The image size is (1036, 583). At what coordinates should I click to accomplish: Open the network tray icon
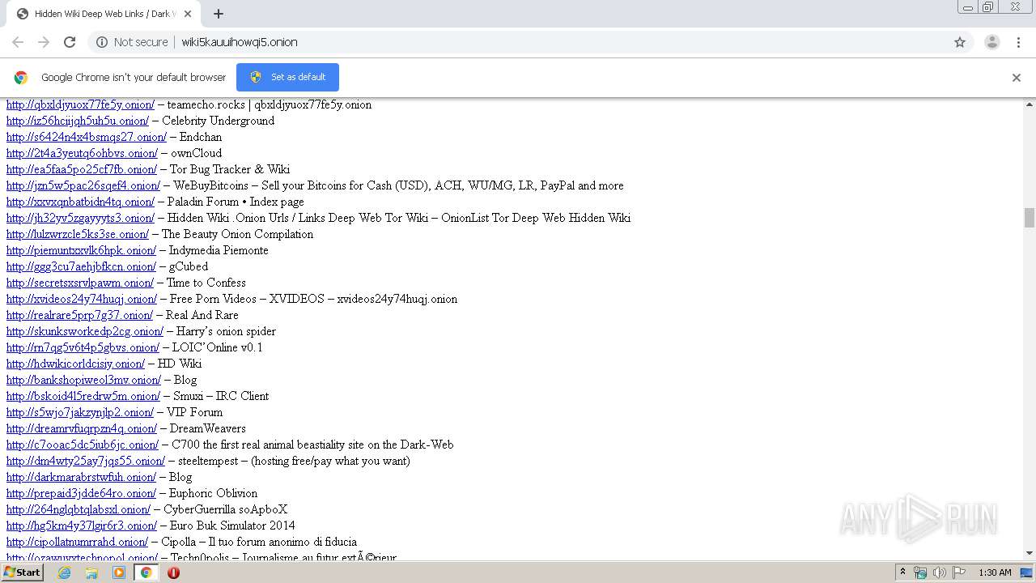(x=920, y=572)
